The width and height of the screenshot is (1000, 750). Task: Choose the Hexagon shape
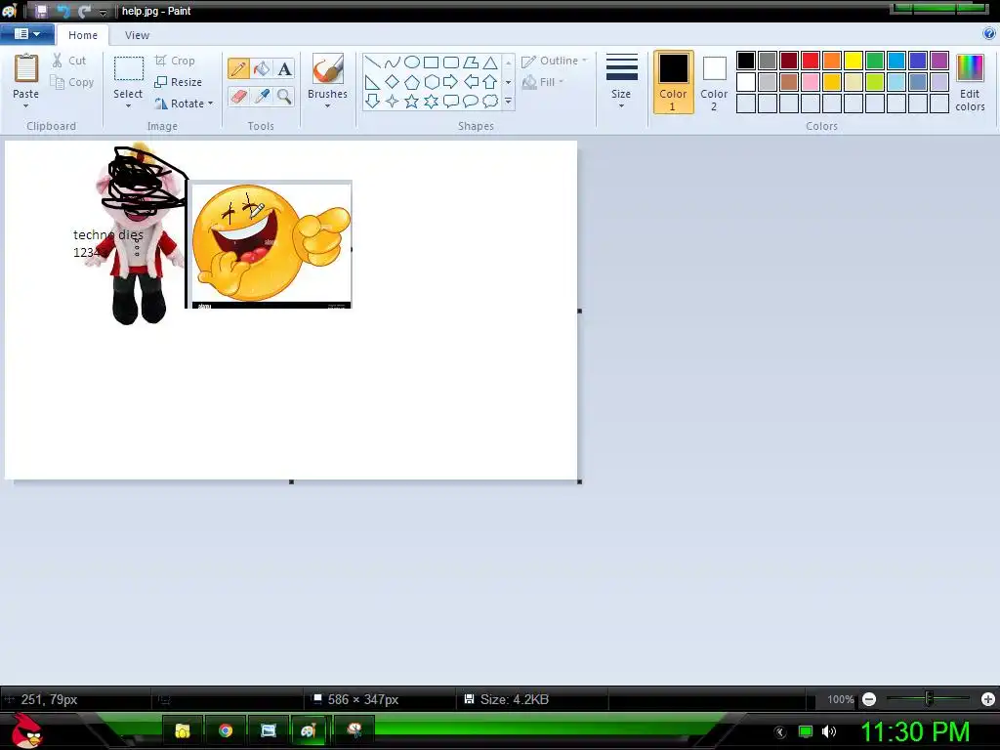tap(431, 82)
